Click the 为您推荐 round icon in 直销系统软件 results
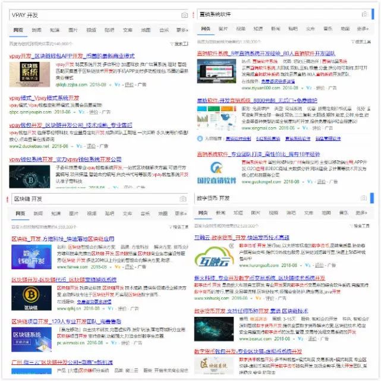The image size is (381, 381). (x=200, y=138)
